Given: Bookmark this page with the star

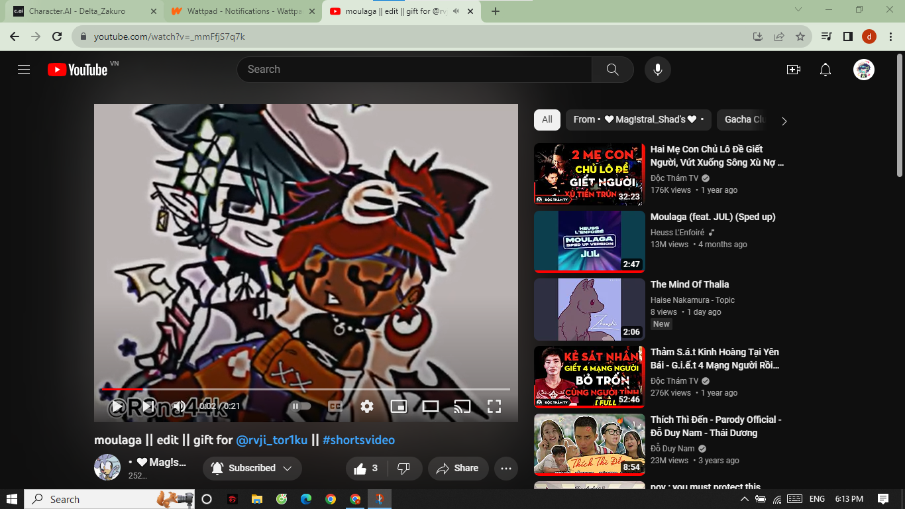Looking at the screenshot, I should [800, 36].
